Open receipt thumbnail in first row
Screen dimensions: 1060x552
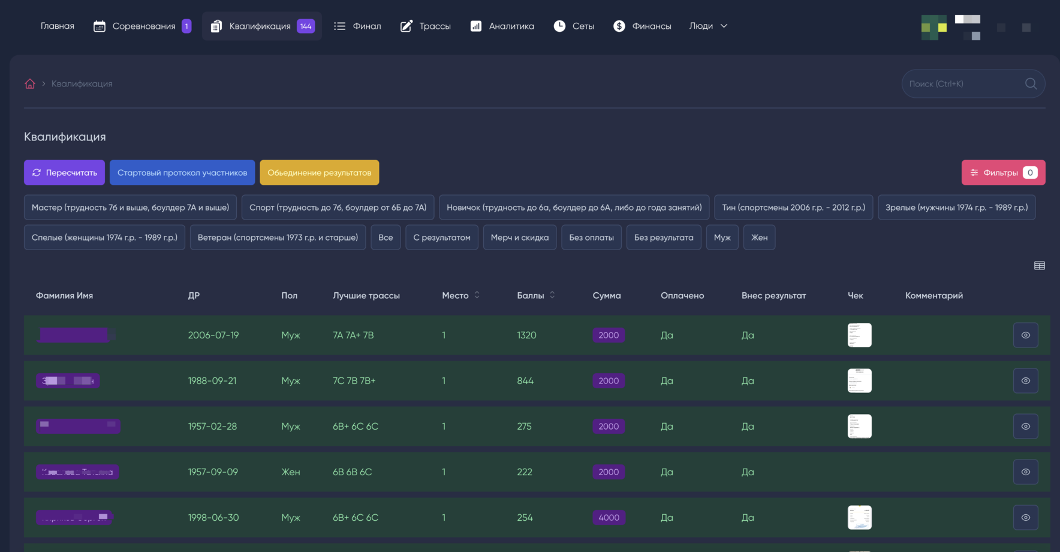click(x=859, y=335)
